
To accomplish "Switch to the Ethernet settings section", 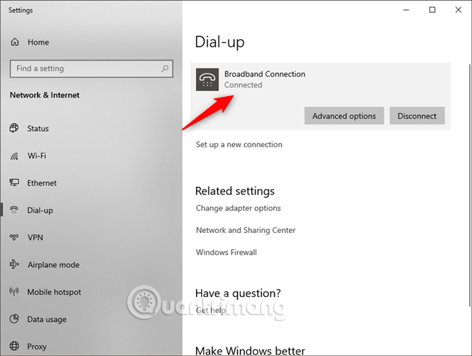I will point(42,183).
